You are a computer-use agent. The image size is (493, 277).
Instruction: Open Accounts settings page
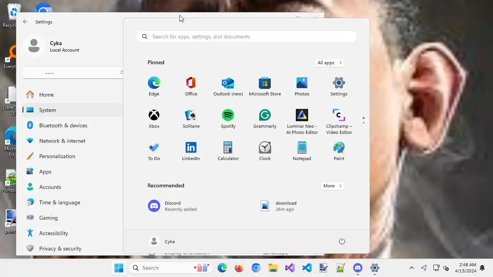pos(72,187)
